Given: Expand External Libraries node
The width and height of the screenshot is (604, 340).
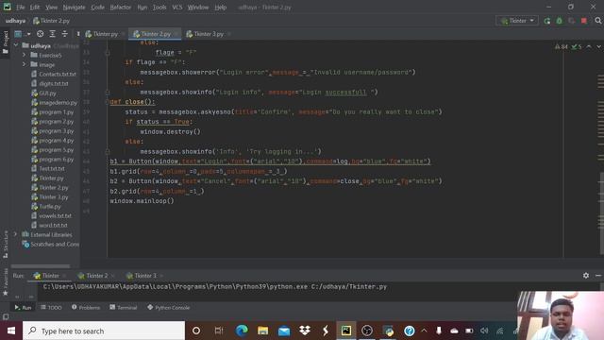Looking at the screenshot, I should click(x=15, y=234).
